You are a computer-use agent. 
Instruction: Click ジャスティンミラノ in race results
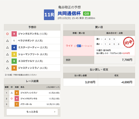pyautogui.click(x=29, y=93)
